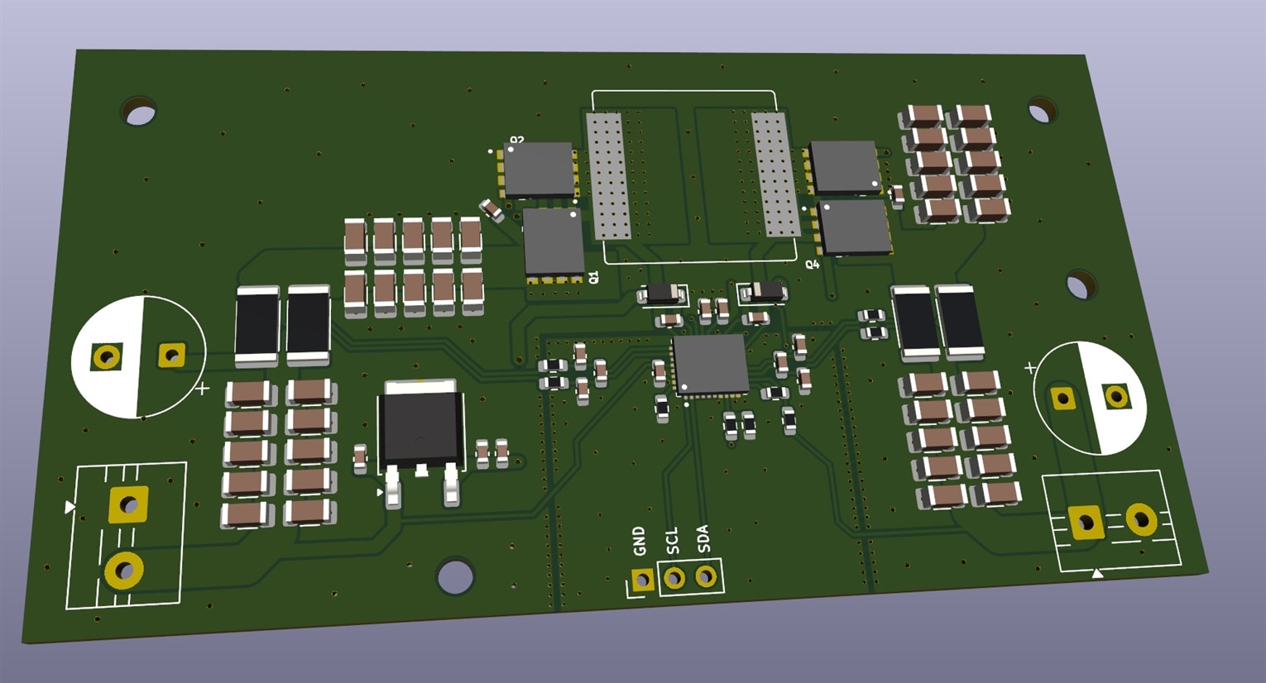Viewport: 1266px width, 683px height.
Task: Select the MOSFET package above the Q4 label
Action: pos(855,227)
